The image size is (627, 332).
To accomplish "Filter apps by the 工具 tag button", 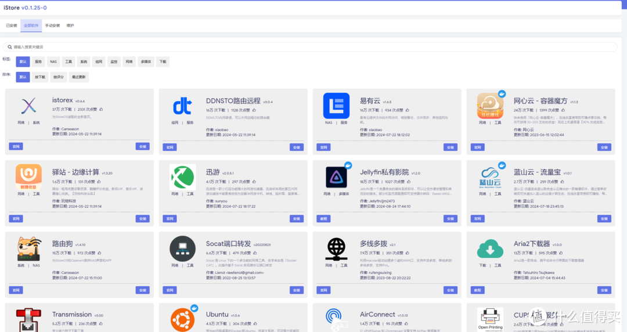I will click(69, 62).
